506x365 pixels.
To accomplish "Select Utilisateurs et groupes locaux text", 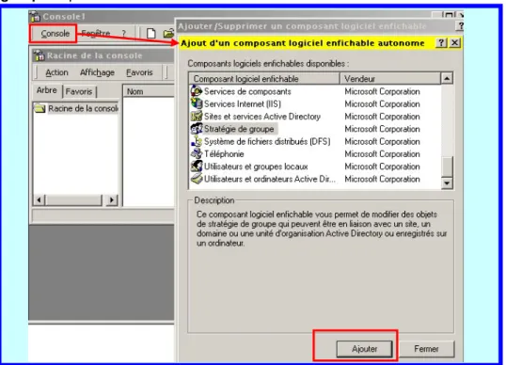I will (x=256, y=167).
